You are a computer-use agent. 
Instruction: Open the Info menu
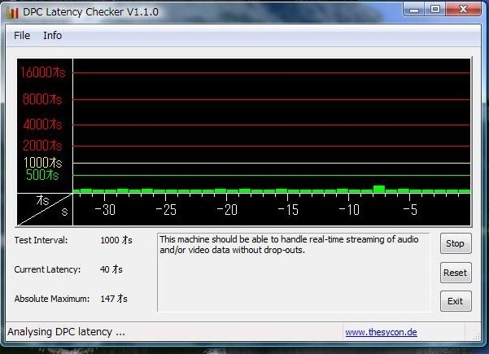[x=52, y=36]
